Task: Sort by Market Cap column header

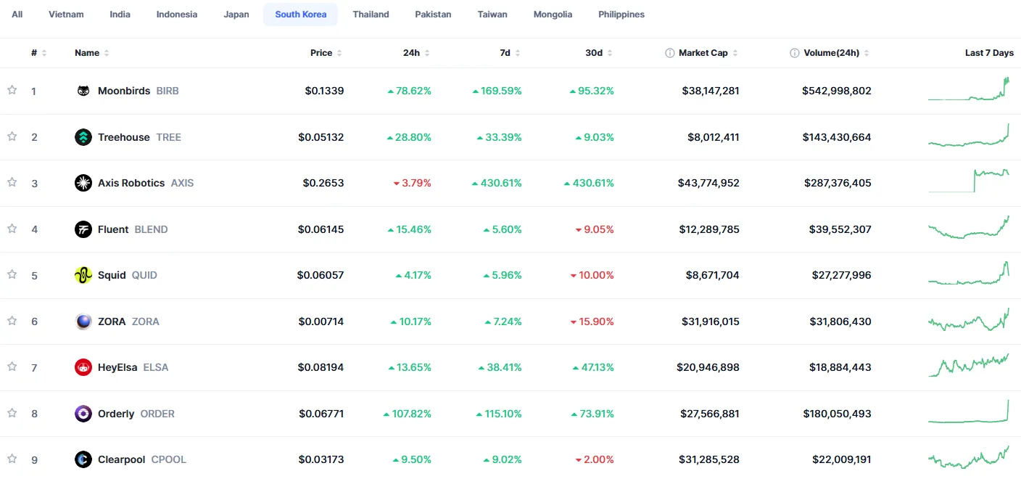Action: pyautogui.click(x=708, y=53)
